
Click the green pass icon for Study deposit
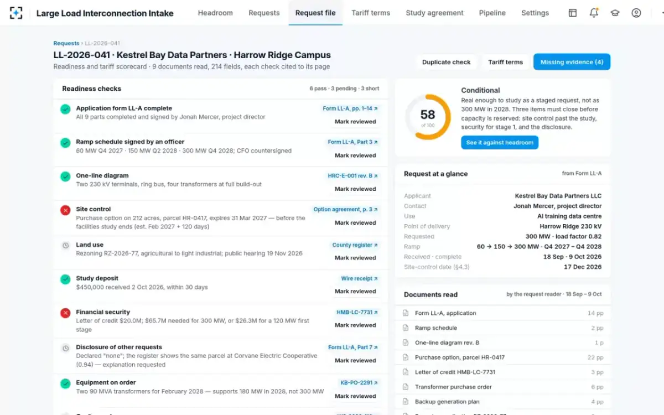(65, 279)
